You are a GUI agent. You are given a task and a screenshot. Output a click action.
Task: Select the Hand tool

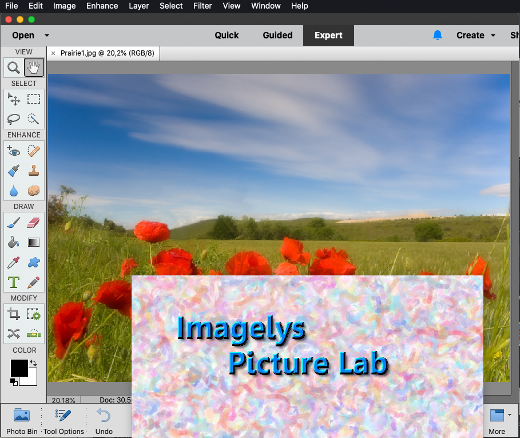click(34, 68)
